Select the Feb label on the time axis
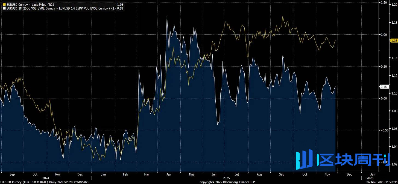 click(x=125, y=174)
